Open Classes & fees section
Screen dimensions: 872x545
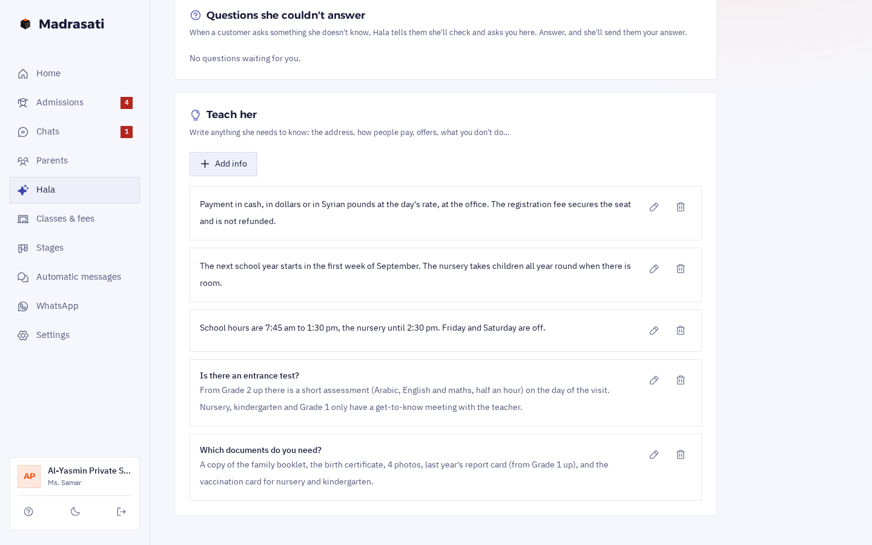[74, 219]
